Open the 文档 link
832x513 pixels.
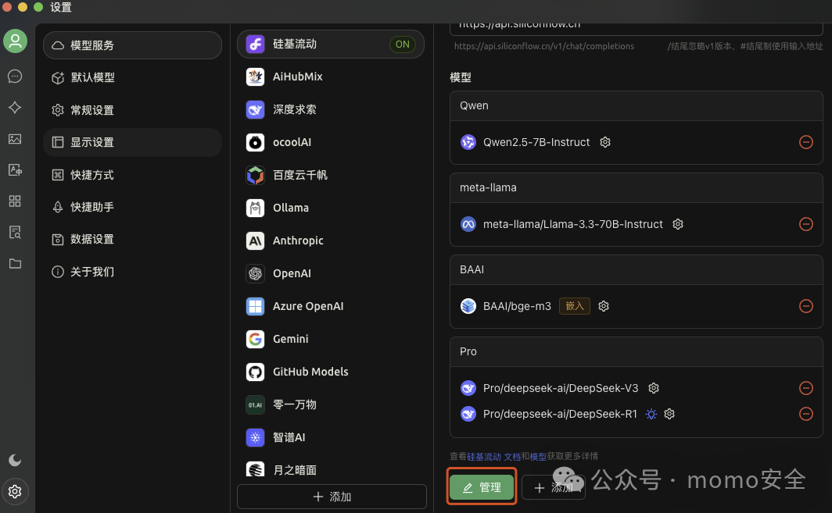tap(512, 456)
